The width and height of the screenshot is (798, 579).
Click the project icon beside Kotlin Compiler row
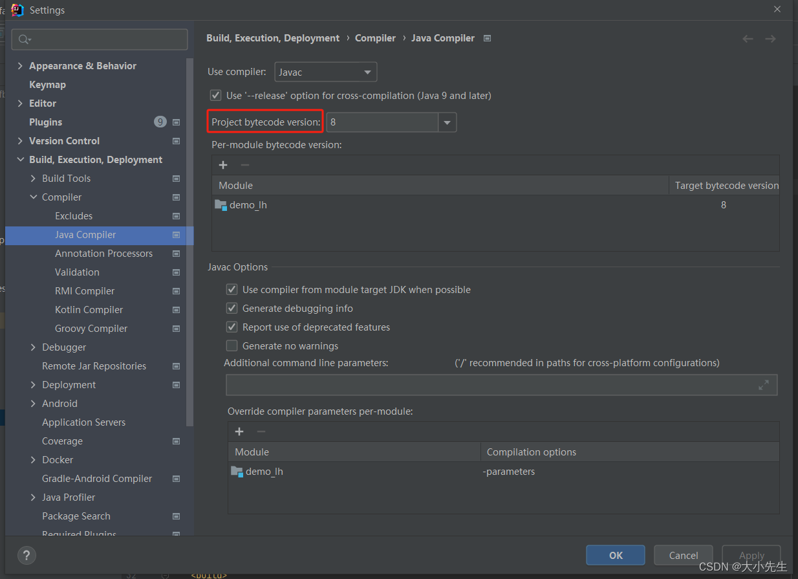click(x=176, y=310)
